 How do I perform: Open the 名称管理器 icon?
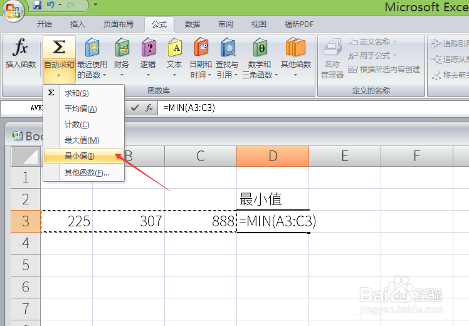[332, 47]
